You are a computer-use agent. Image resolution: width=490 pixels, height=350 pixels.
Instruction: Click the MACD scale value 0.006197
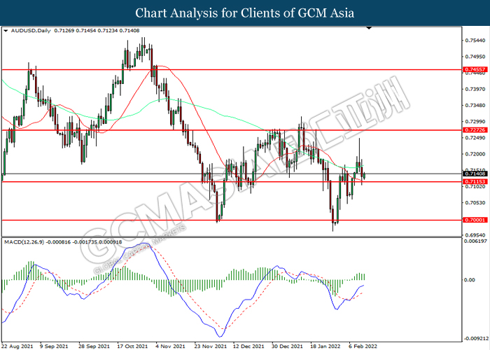click(476, 241)
